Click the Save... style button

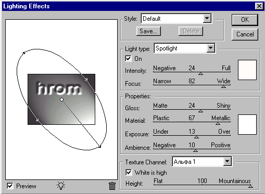point(148,31)
